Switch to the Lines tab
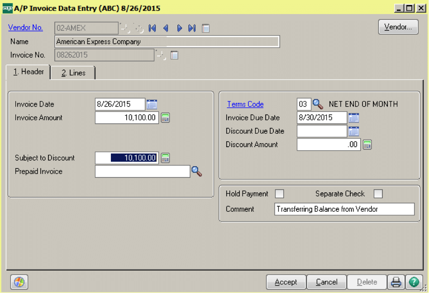This screenshot has width=429, height=293. [x=73, y=73]
